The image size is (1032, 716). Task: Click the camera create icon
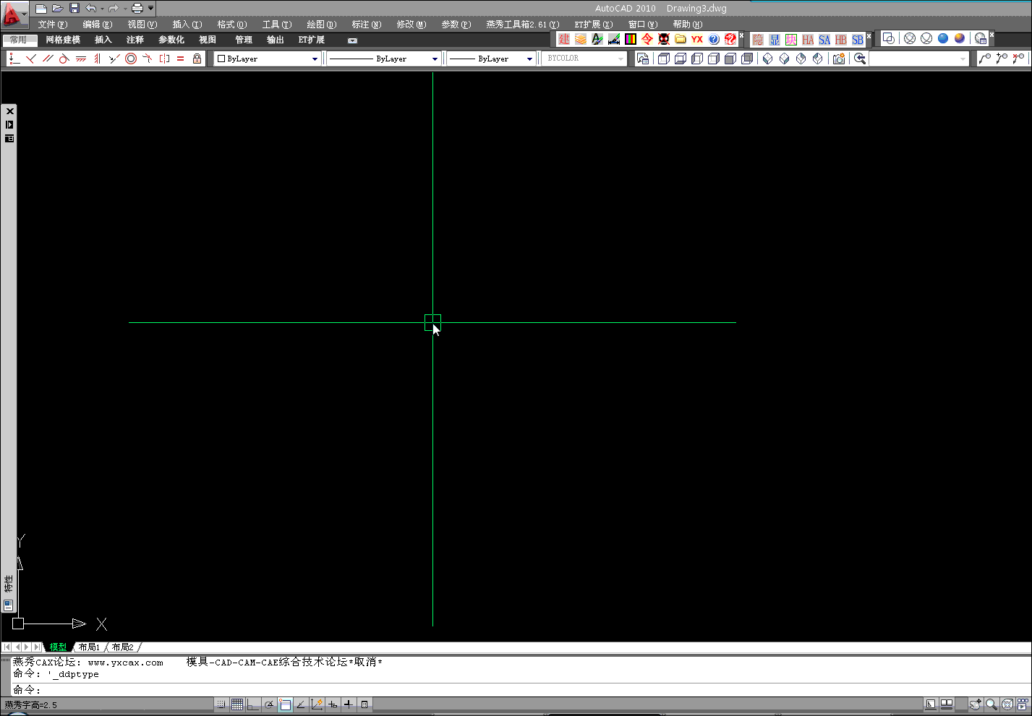(839, 59)
